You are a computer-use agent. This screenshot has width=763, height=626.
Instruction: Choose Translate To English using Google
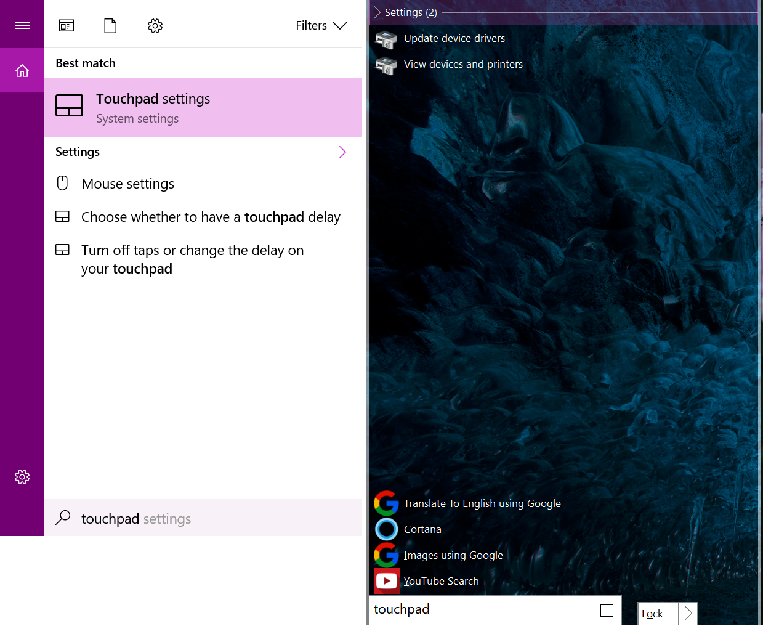tap(482, 503)
